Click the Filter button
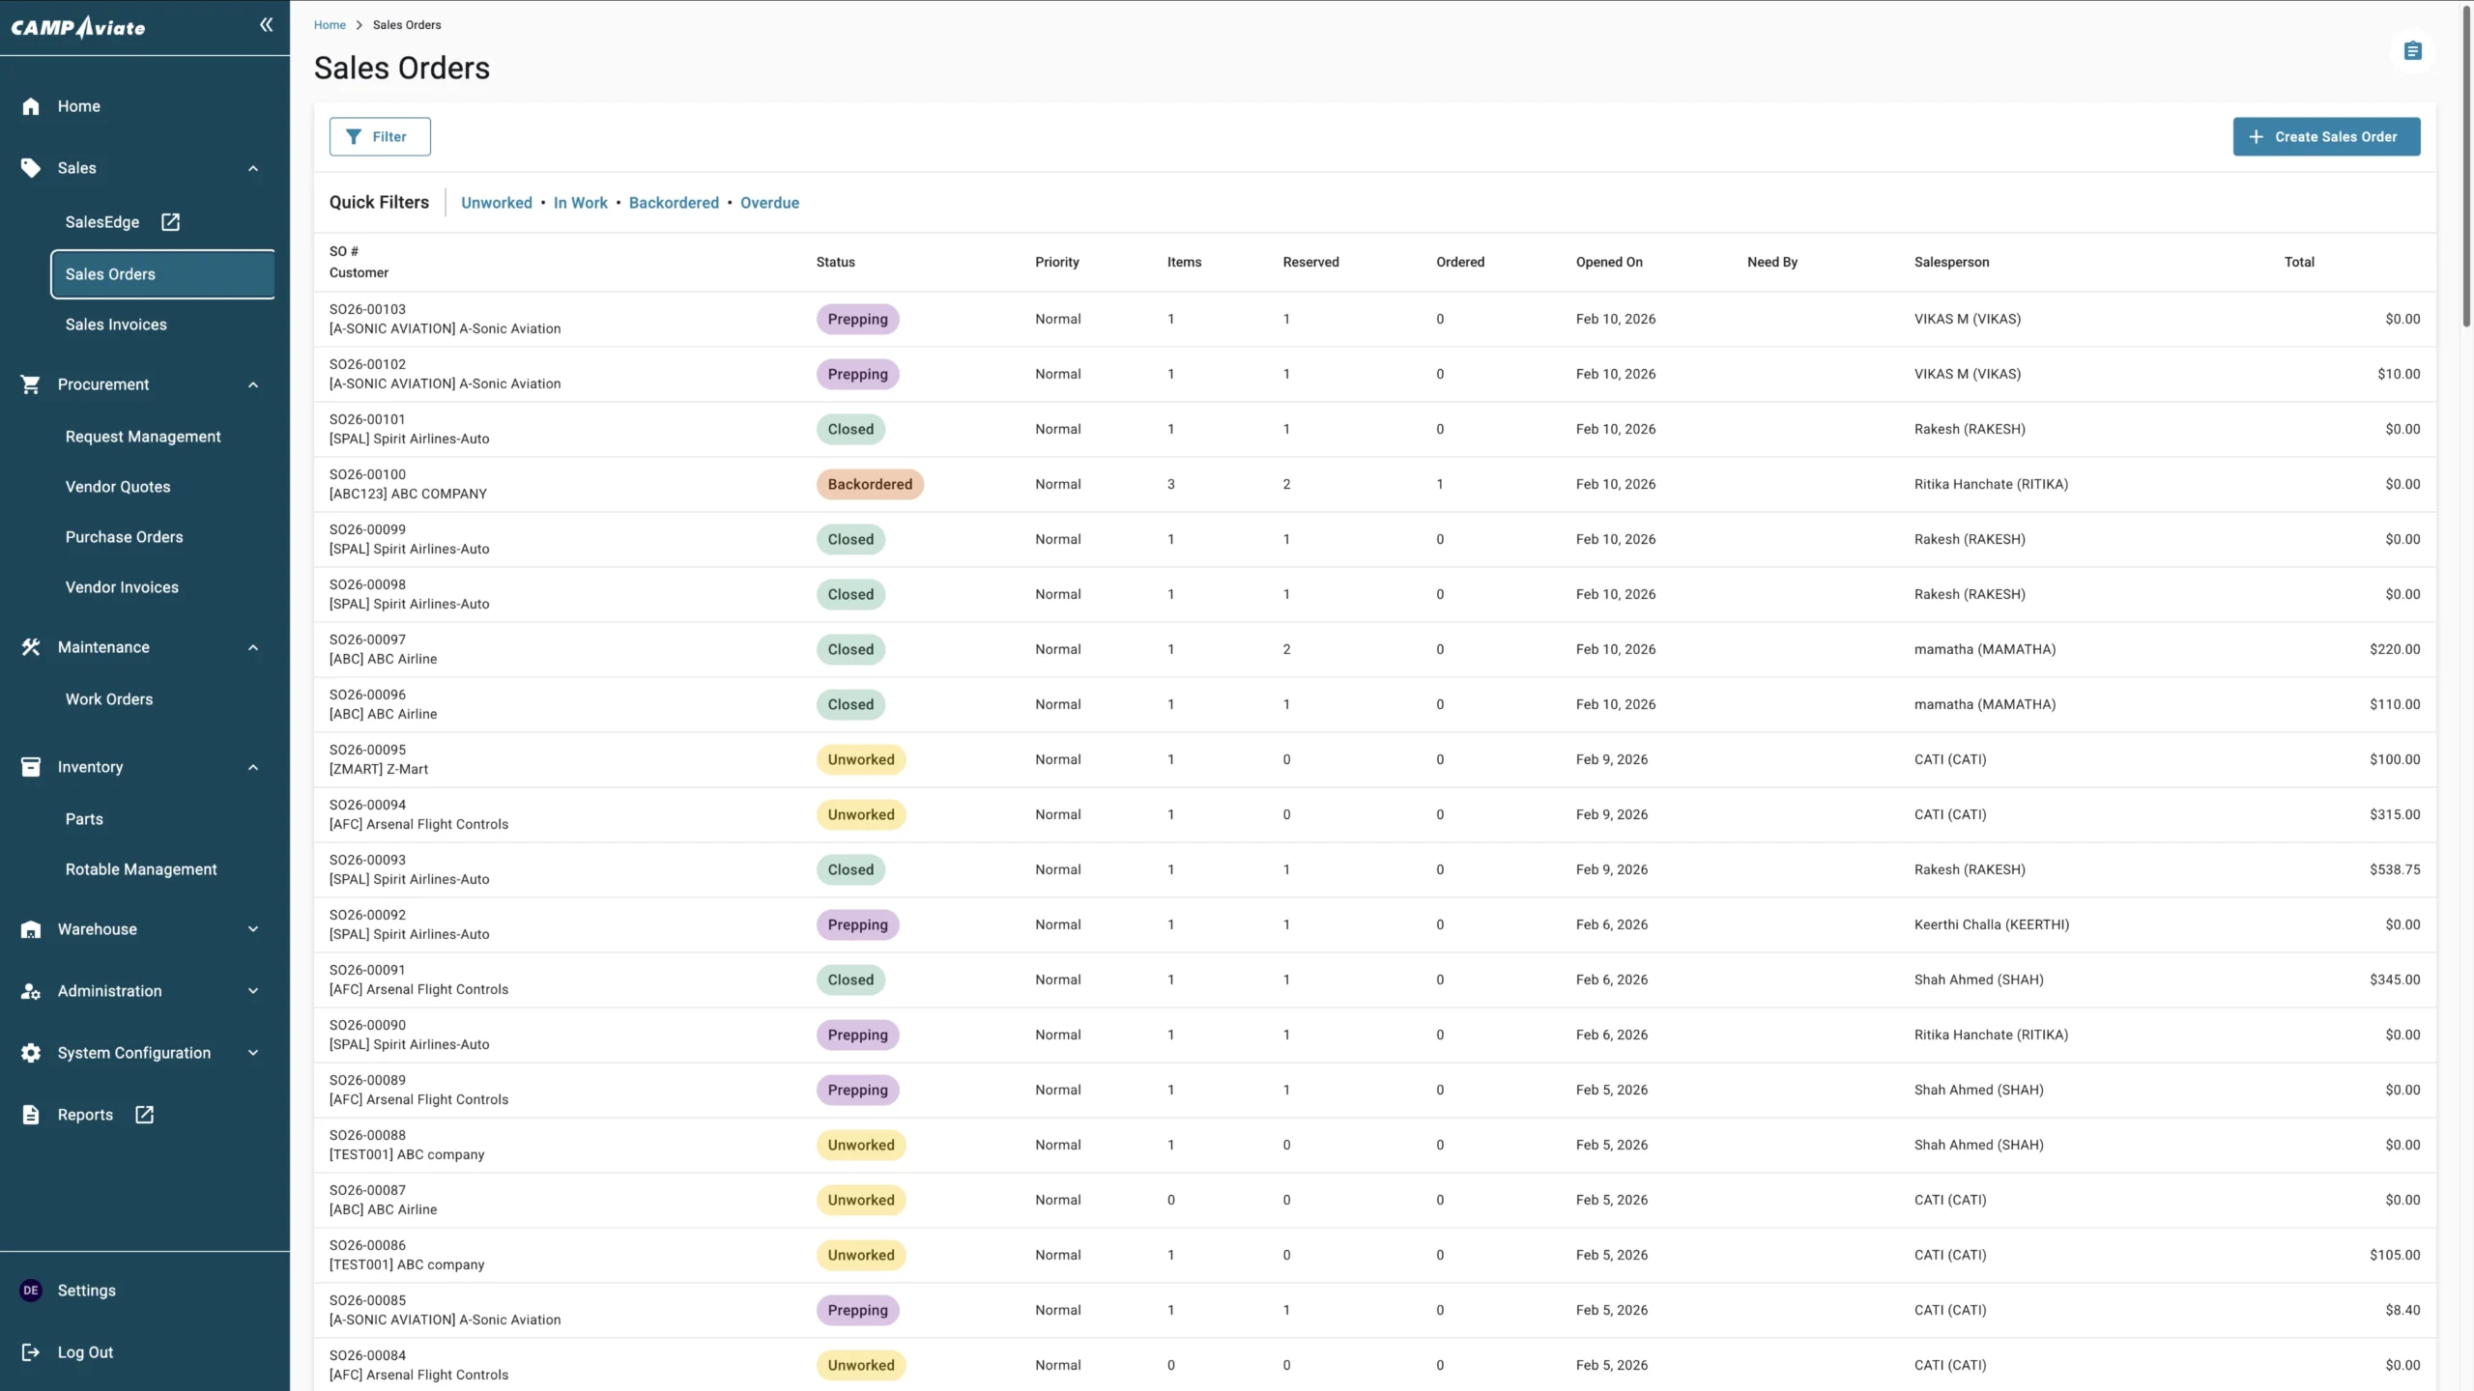Image resolution: width=2474 pixels, height=1391 pixels. coord(380,136)
